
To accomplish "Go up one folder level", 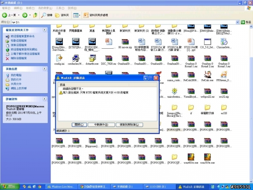I will pos(35,15).
